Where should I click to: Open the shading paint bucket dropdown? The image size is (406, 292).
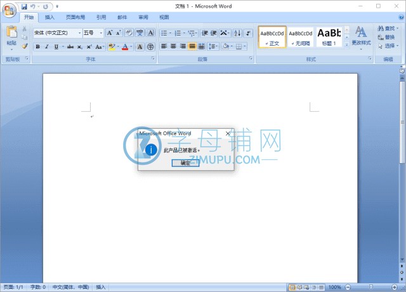click(x=227, y=46)
